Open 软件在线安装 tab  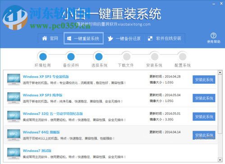coord(165,39)
